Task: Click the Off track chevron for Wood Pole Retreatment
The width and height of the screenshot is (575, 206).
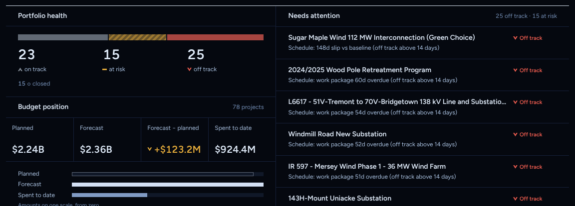Action: click(x=515, y=70)
